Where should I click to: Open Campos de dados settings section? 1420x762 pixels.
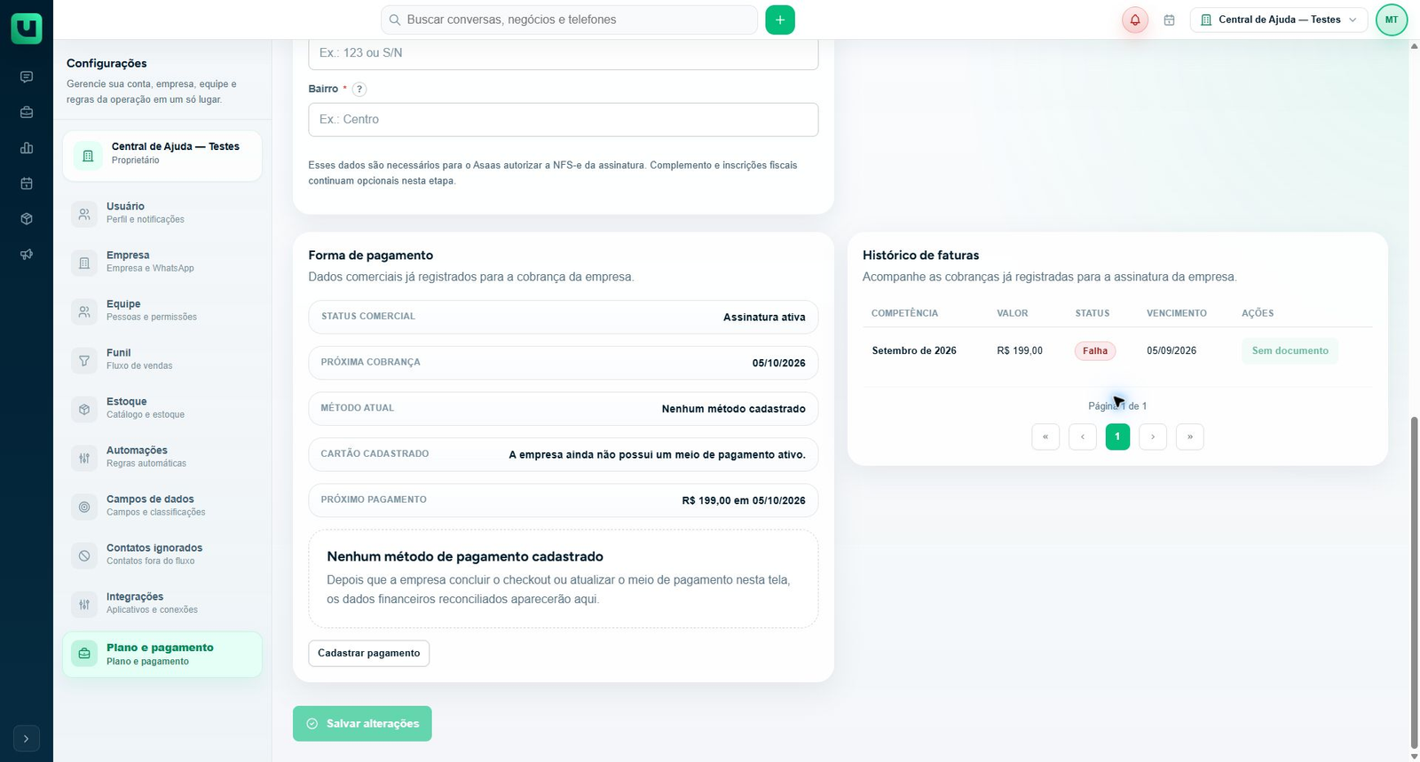[162, 506]
